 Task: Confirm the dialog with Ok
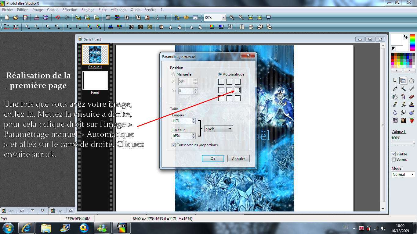pyautogui.click(x=213, y=159)
